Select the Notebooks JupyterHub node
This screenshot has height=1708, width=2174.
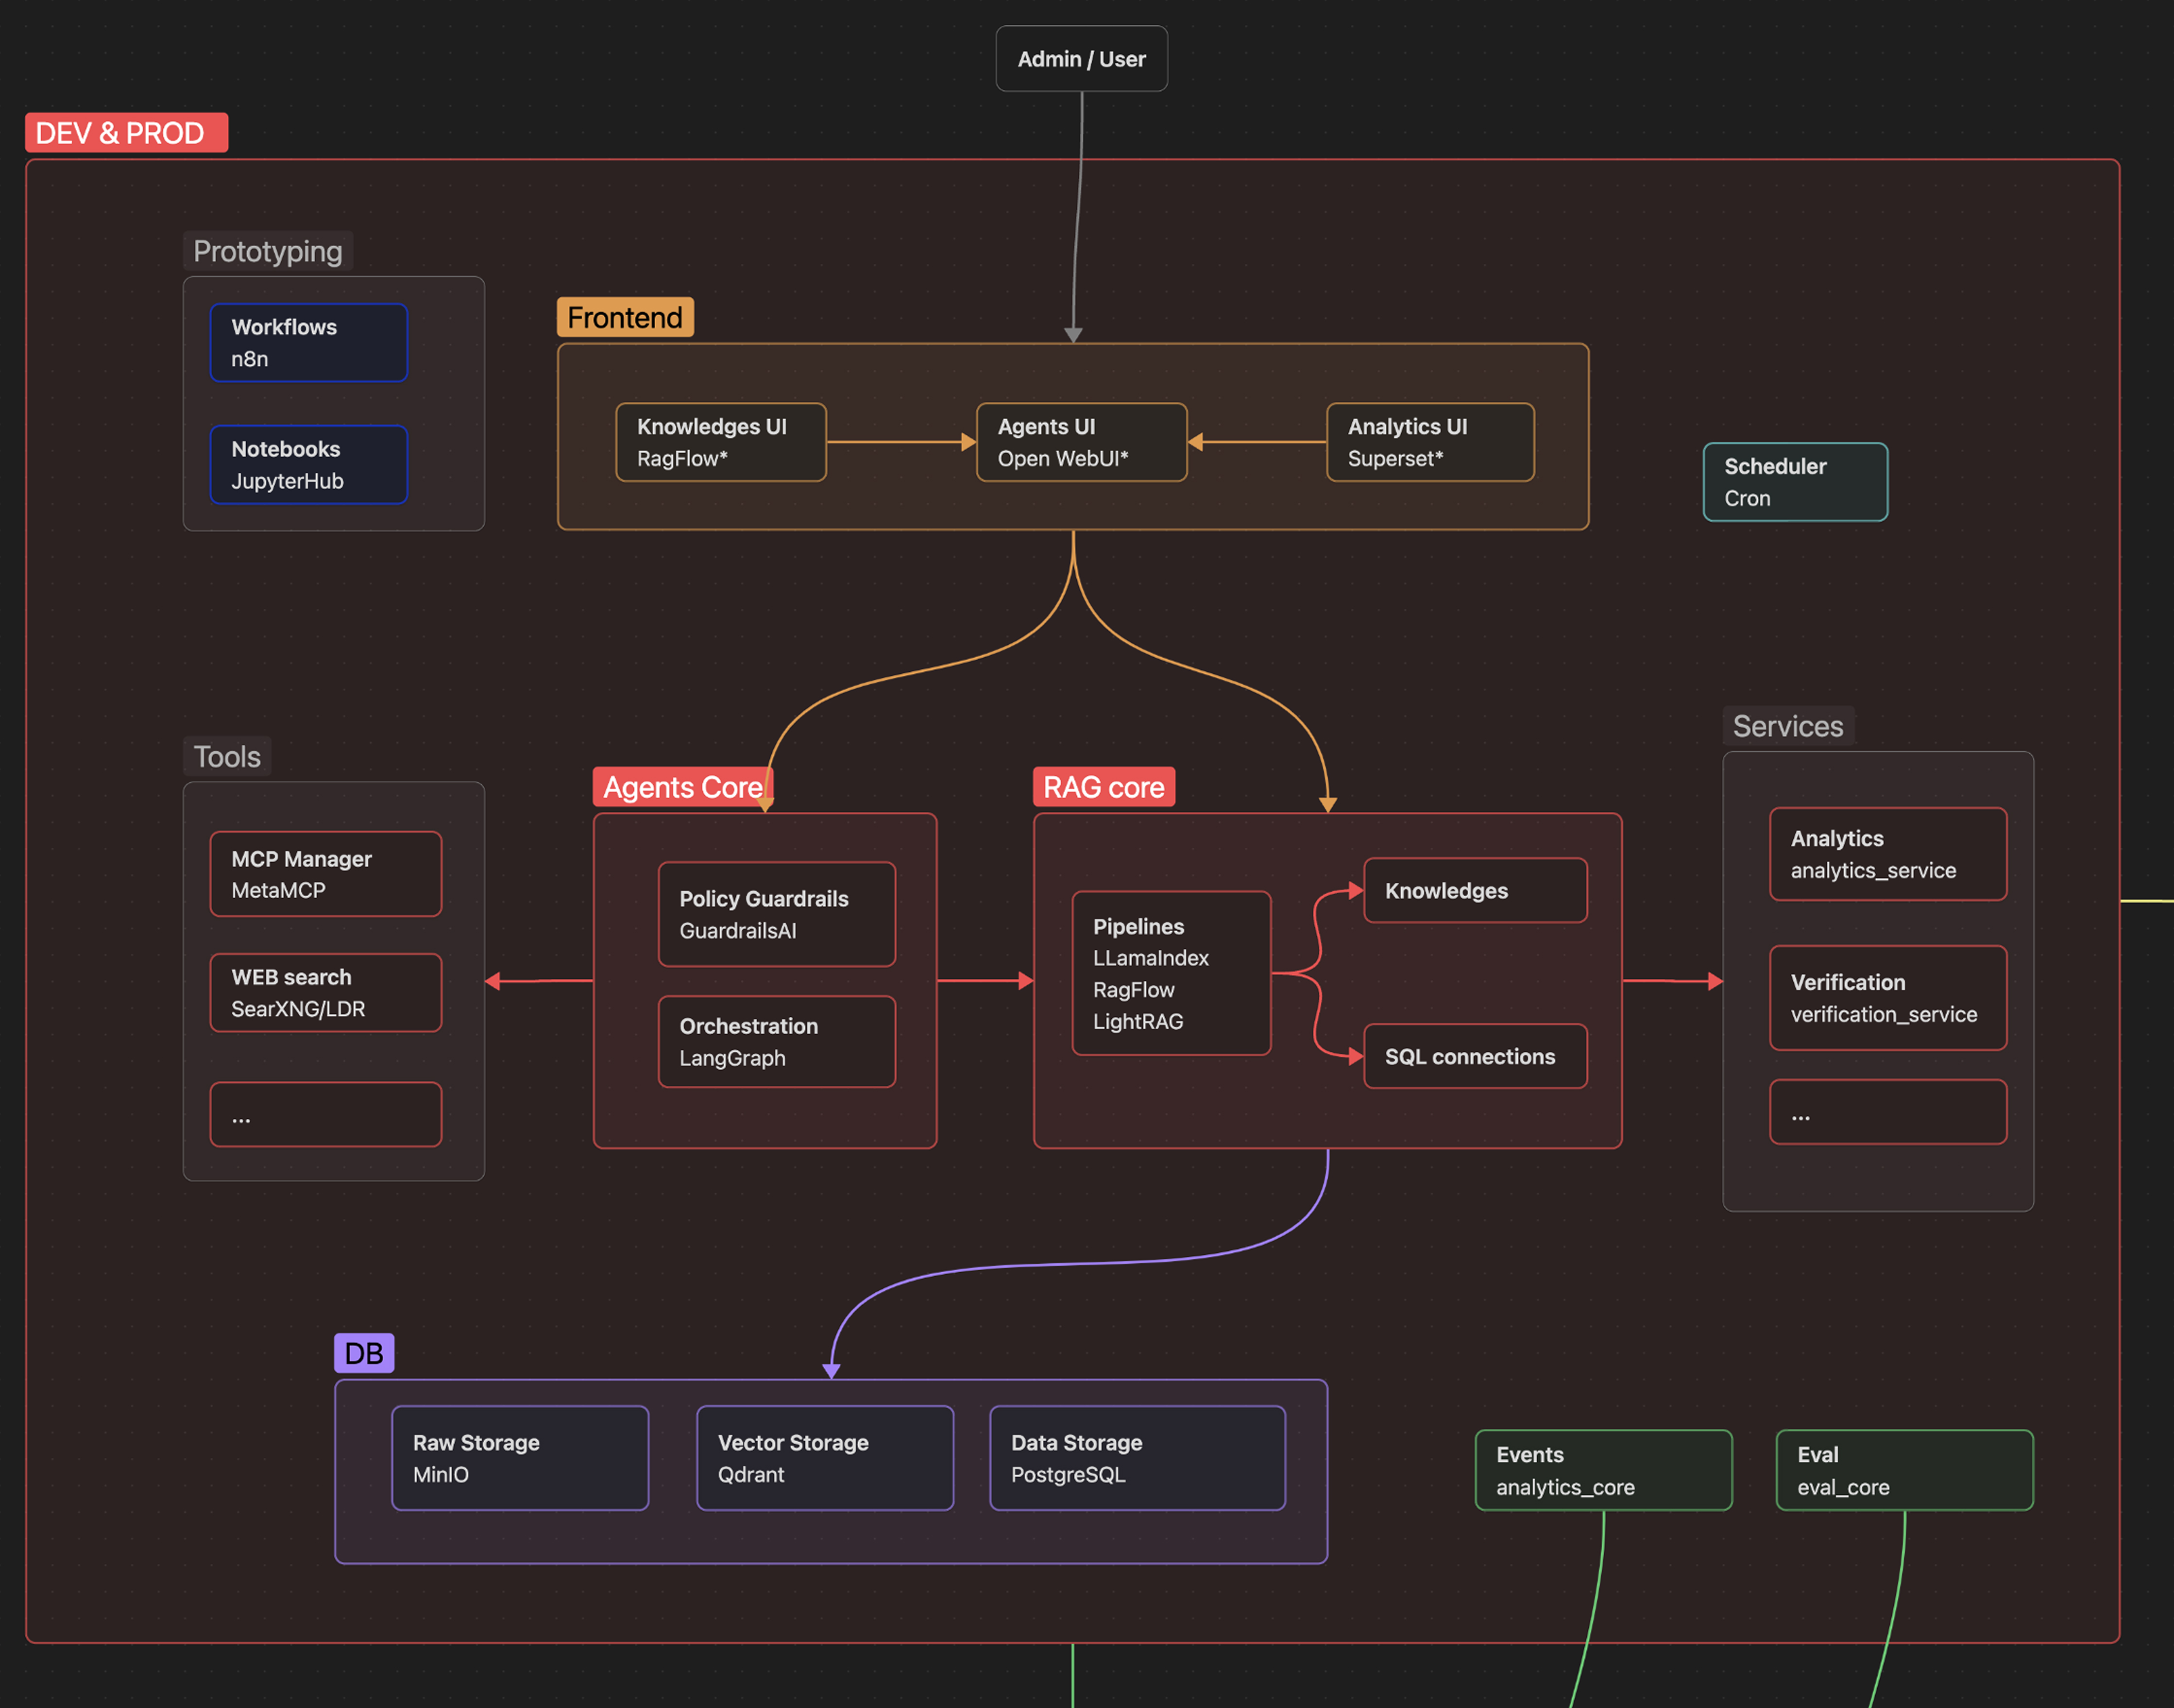click(309, 465)
